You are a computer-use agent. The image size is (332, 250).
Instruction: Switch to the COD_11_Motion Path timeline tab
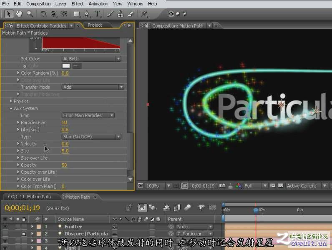tap(30, 197)
